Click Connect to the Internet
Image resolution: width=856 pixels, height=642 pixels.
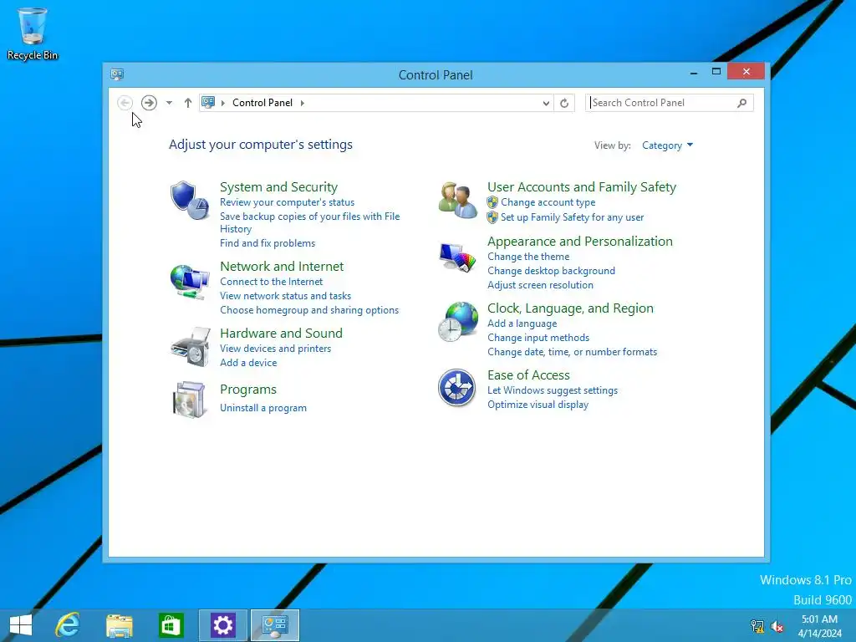tap(271, 282)
